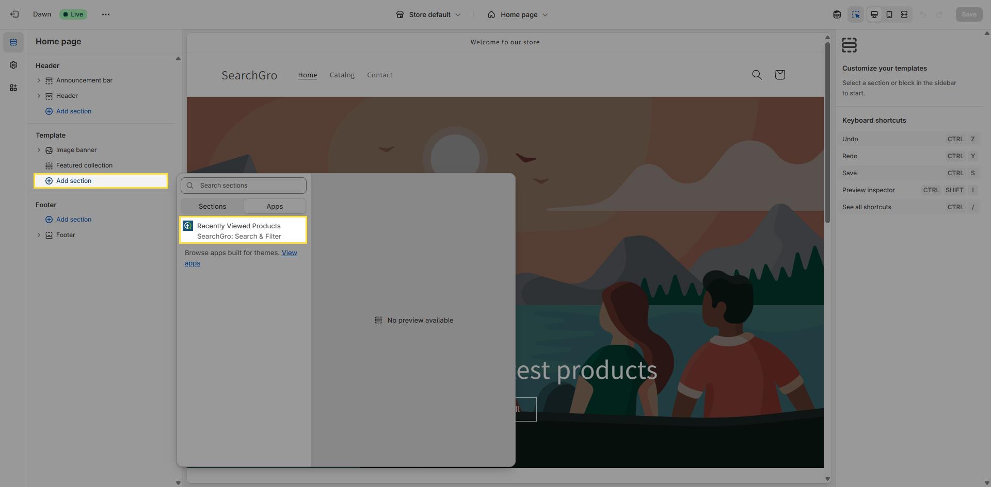
Task: Open the App embeds sidebar icon
Action: [x=13, y=88]
